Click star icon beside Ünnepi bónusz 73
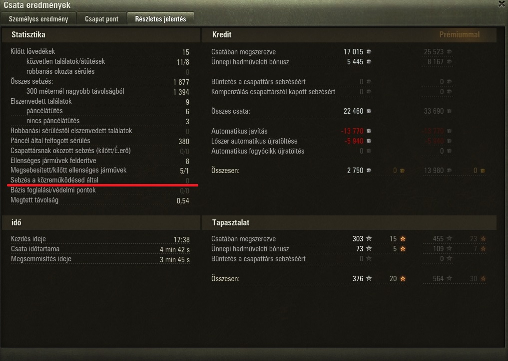The height and width of the screenshot is (361, 508). [369, 248]
